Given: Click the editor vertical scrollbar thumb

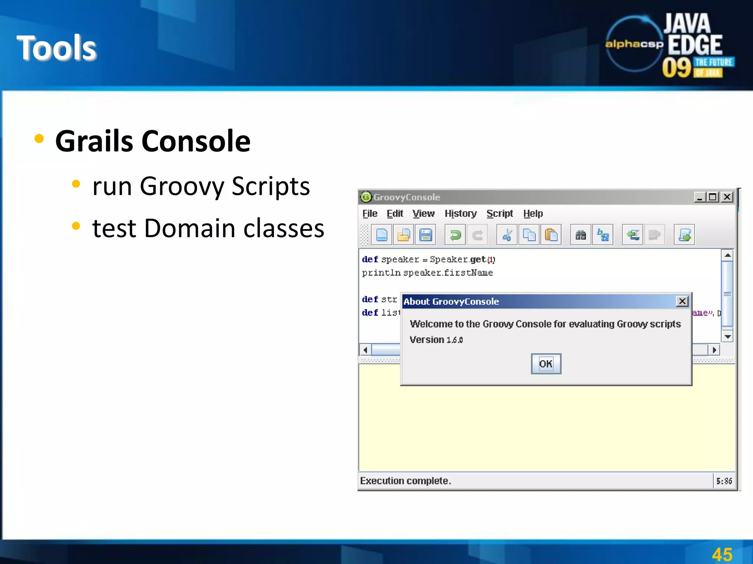Looking at the screenshot, I should (x=728, y=294).
